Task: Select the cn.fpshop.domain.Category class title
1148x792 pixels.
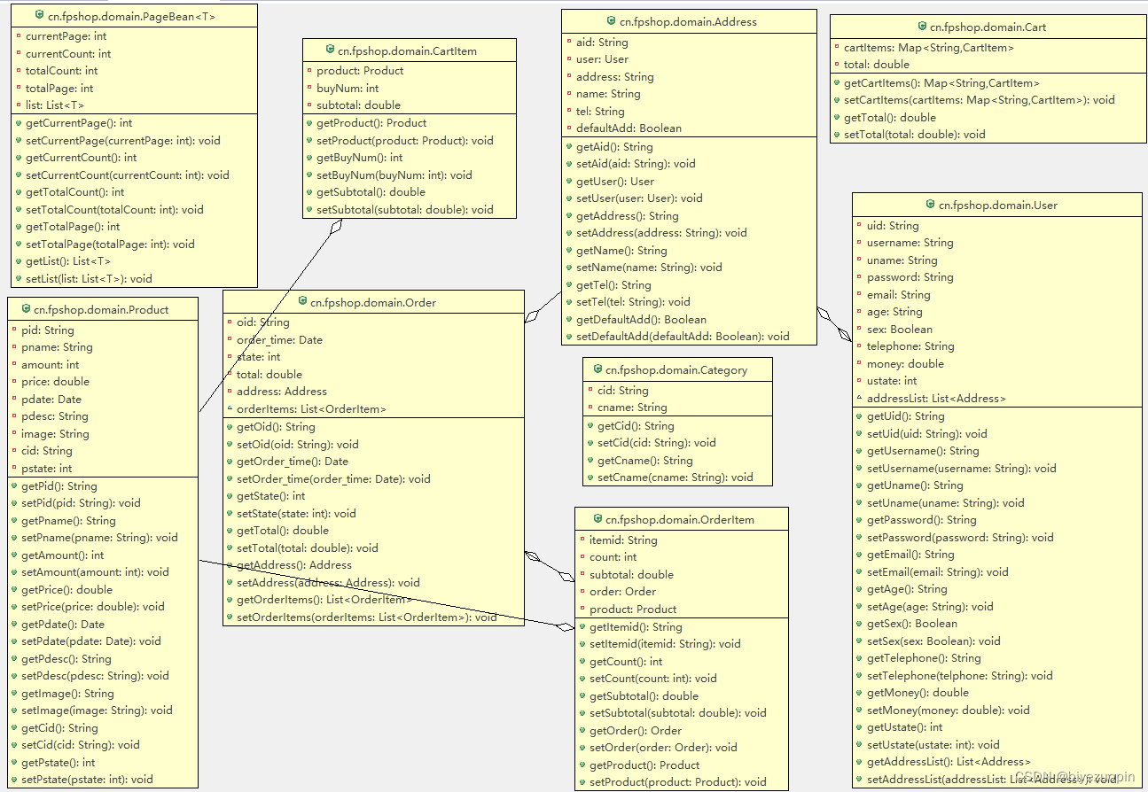Action: pos(676,369)
